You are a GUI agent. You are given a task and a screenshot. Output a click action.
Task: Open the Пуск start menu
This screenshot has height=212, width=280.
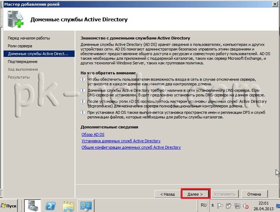point(9,206)
